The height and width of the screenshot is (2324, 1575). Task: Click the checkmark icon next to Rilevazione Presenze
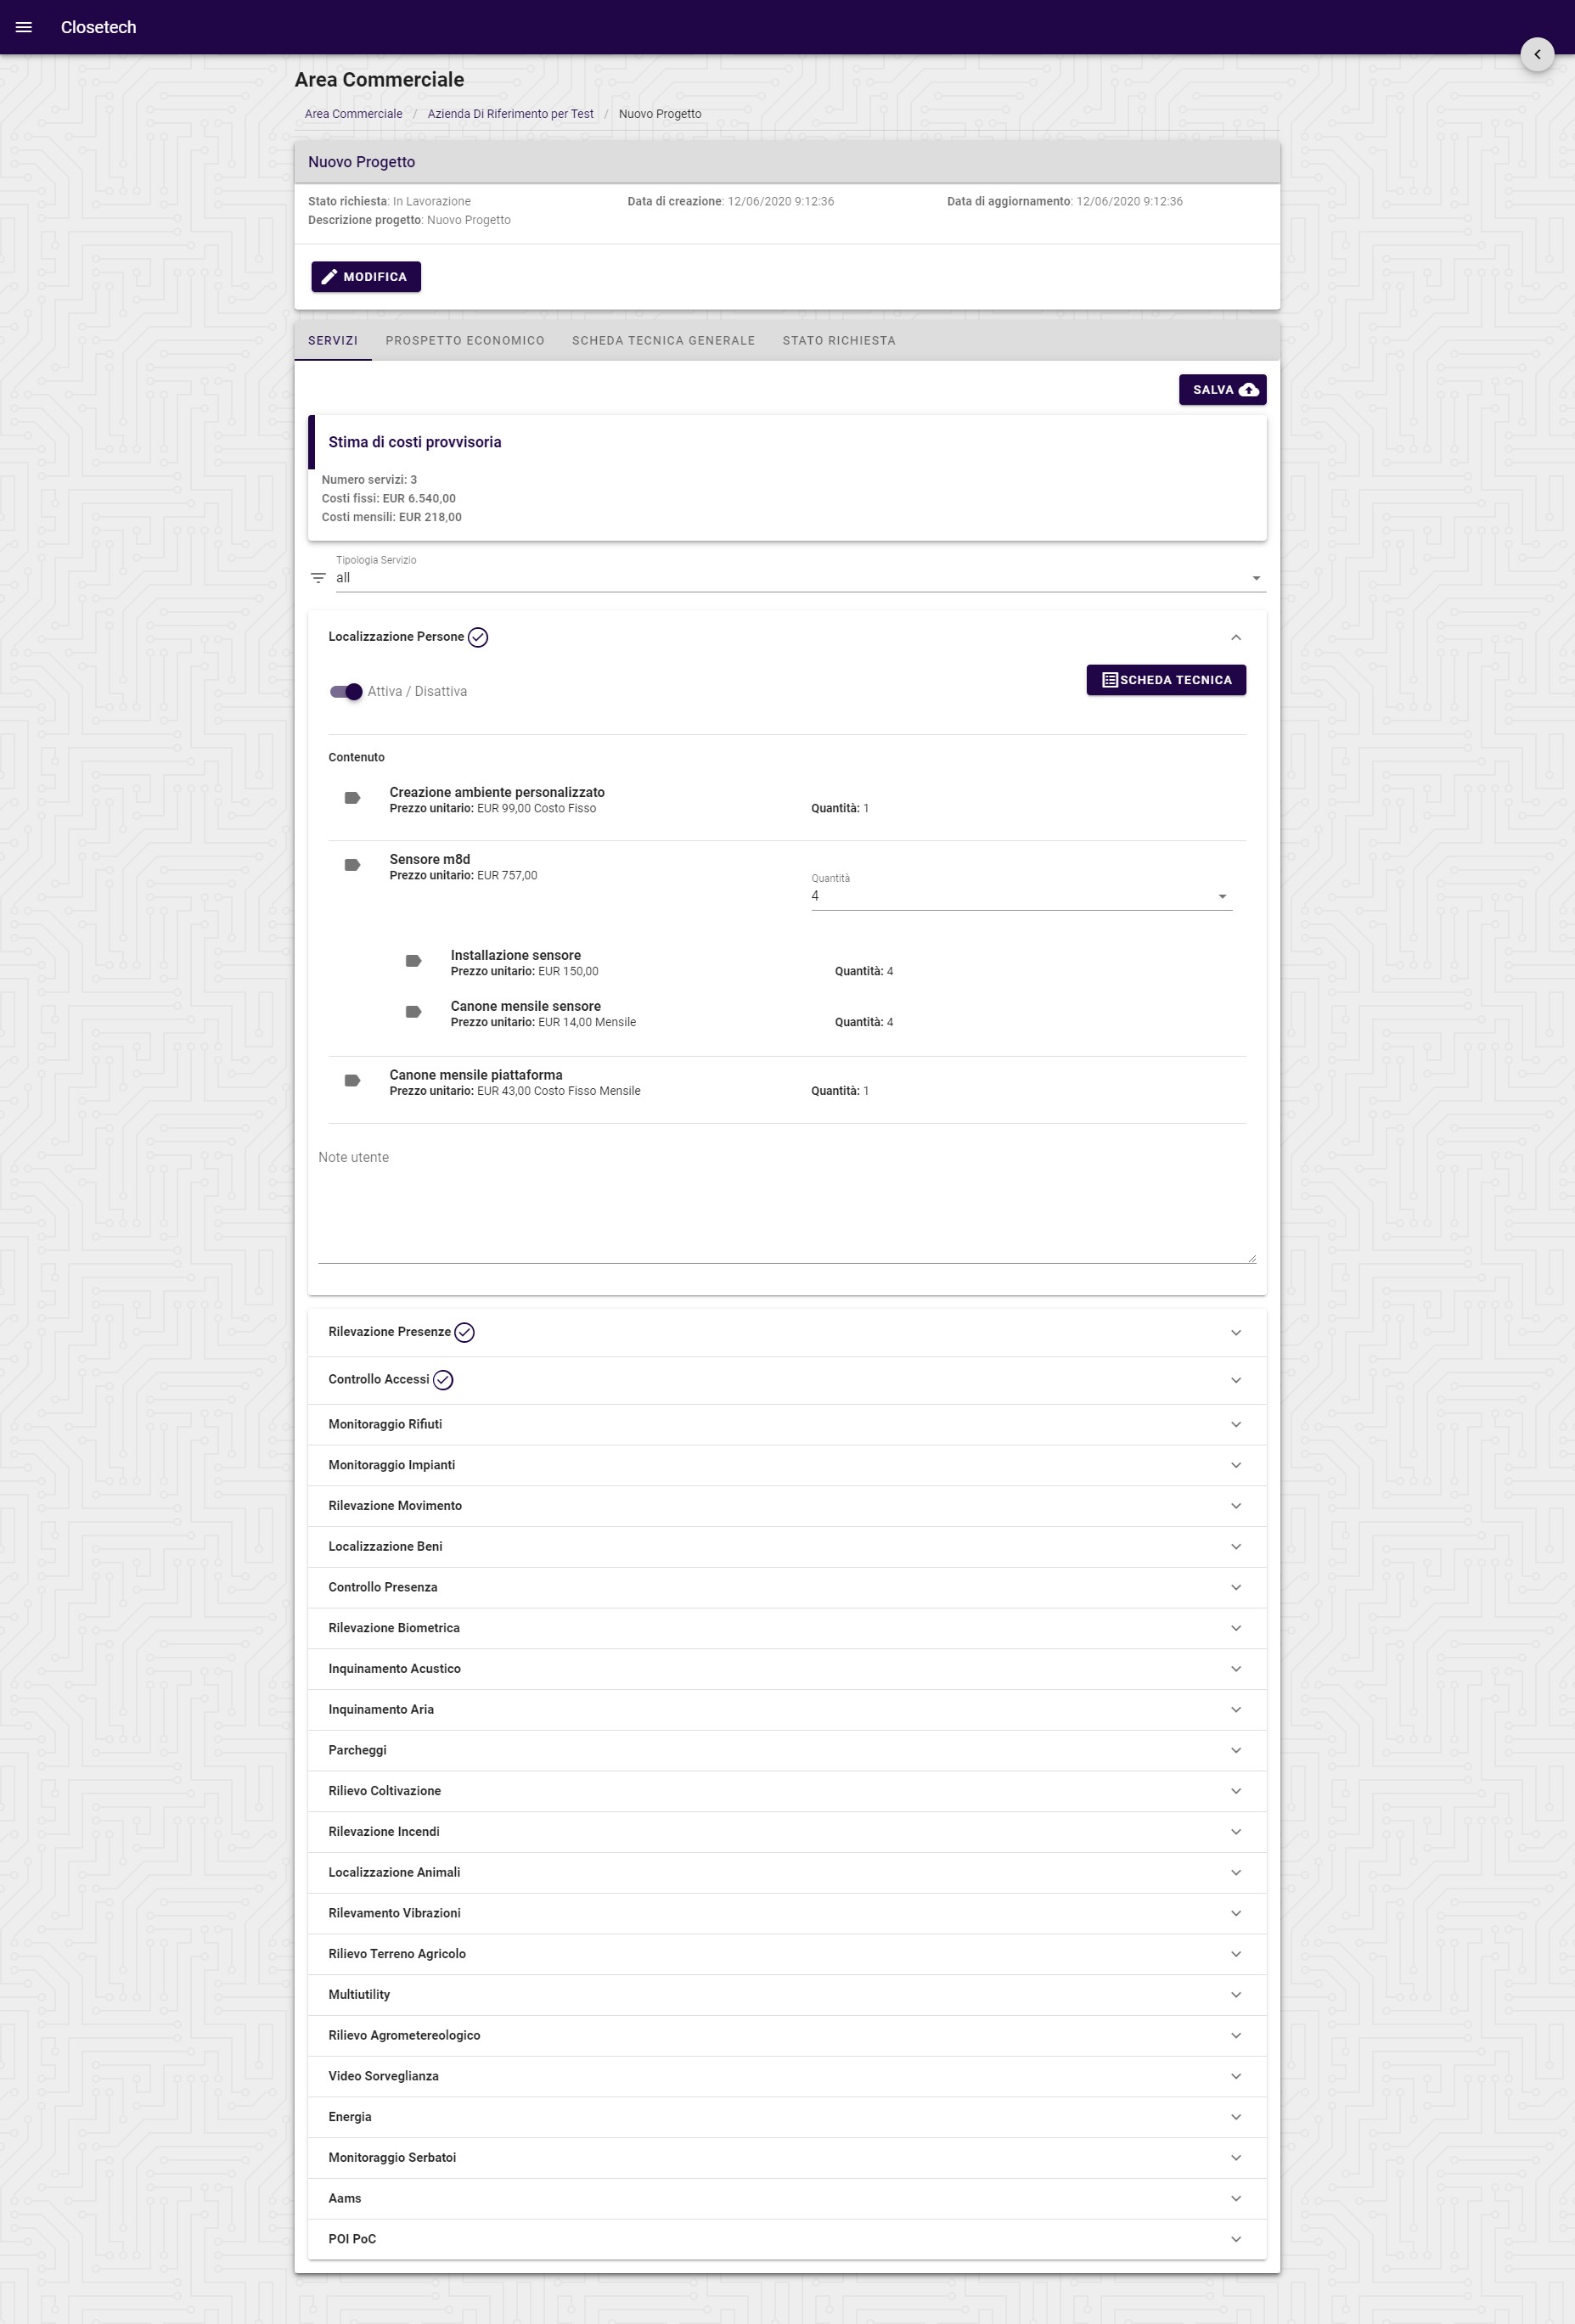point(464,1332)
